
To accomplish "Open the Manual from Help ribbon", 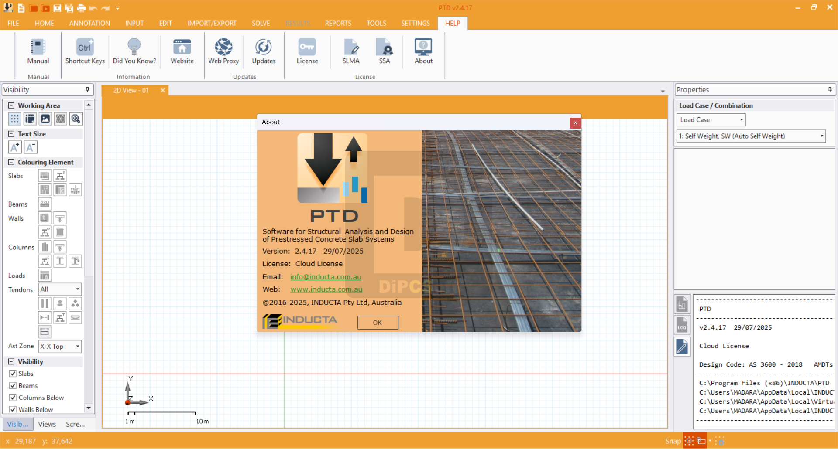I will pyautogui.click(x=38, y=51).
